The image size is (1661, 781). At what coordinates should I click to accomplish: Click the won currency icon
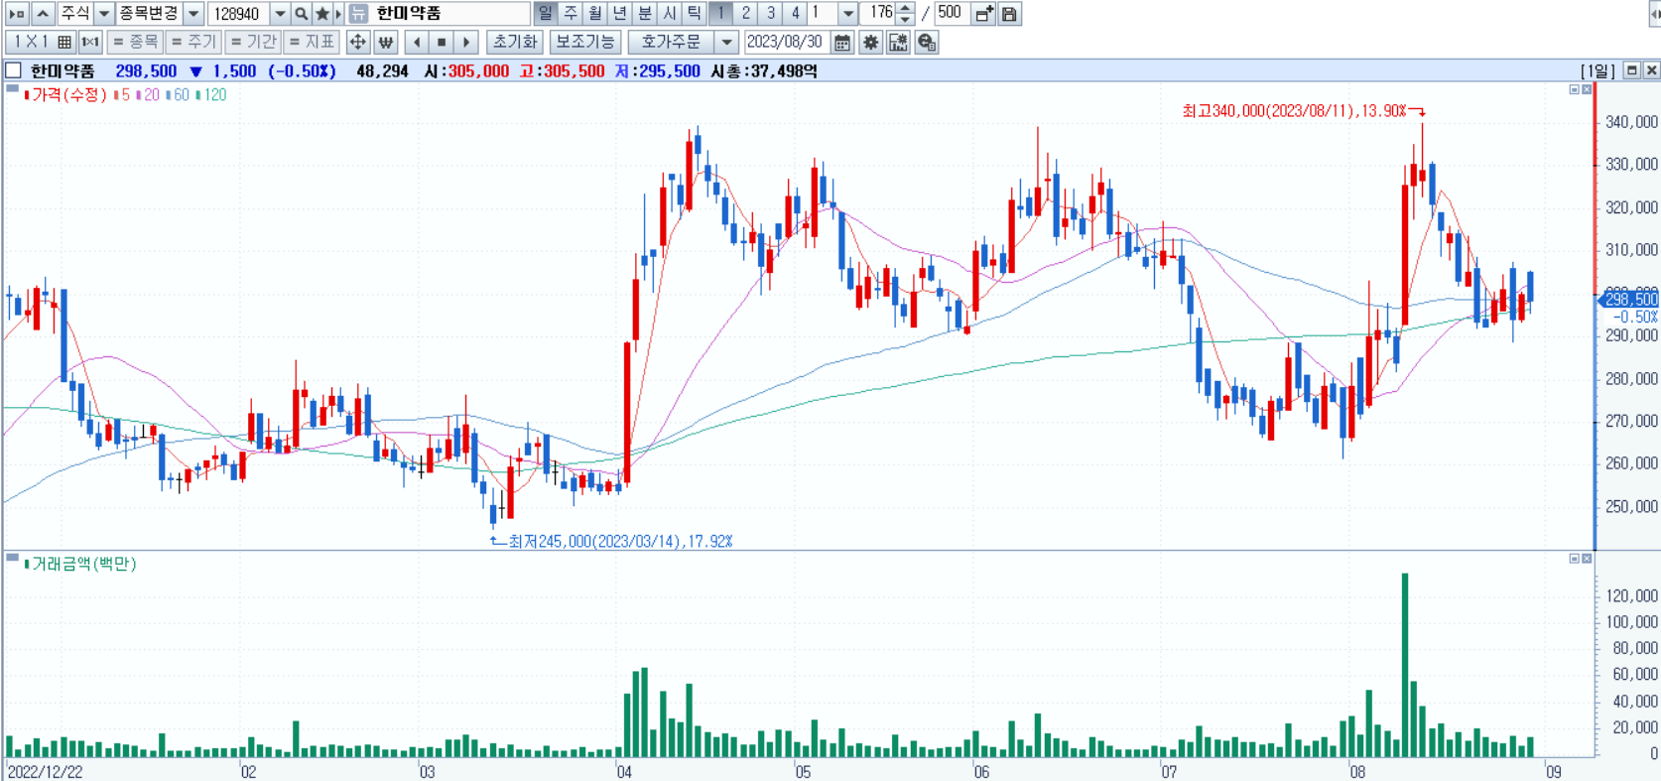pos(386,42)
